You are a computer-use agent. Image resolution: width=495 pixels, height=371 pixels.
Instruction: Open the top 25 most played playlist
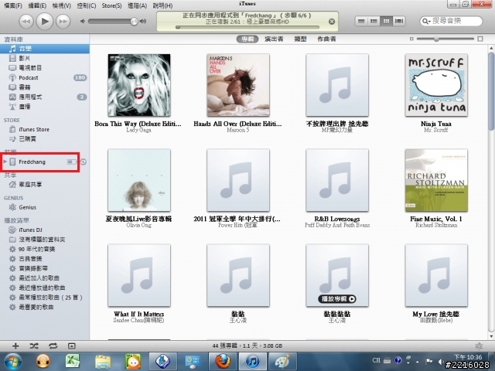[45, 298]
